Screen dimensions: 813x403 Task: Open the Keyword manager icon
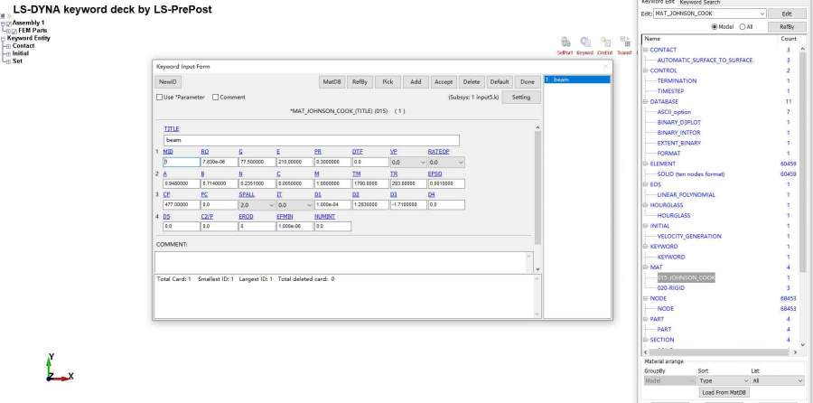click(584, 42)
